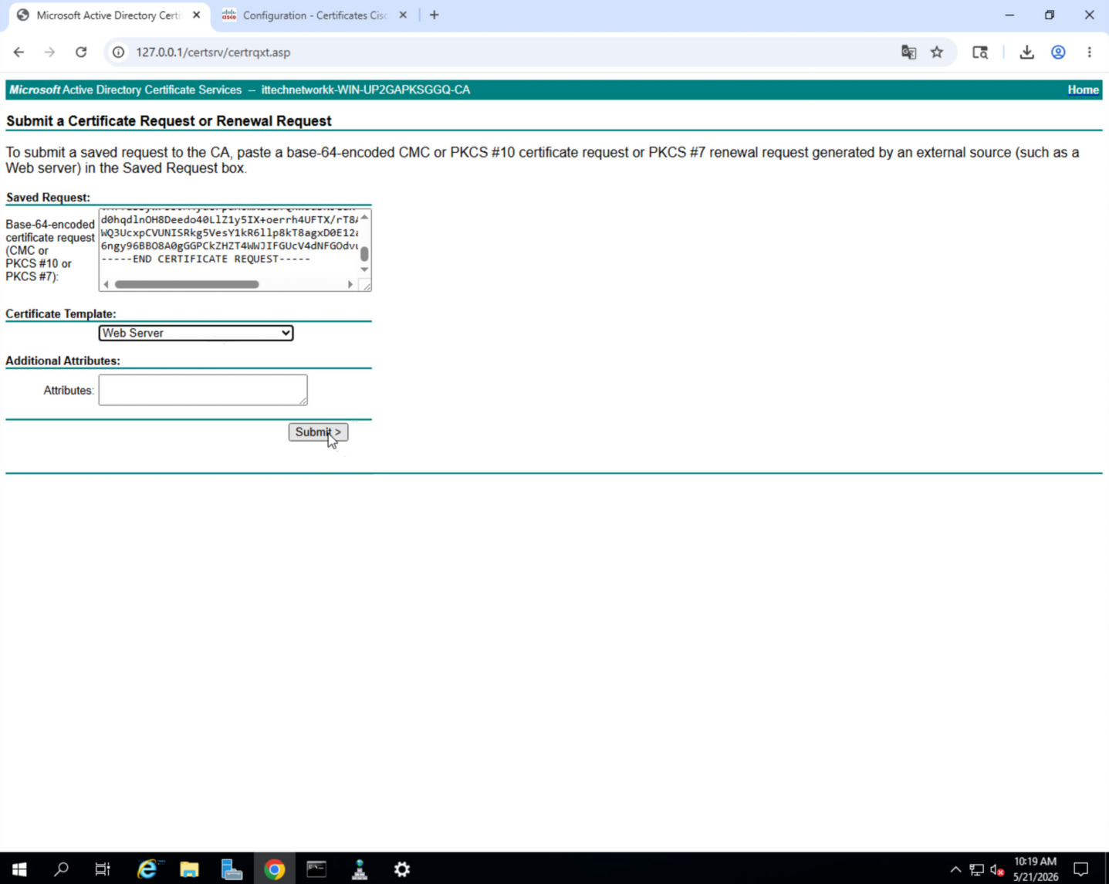Close the Cisco Configuration - Certificates tab
This screenshot has width=1109, height=884.
click(x=403, y=15)
